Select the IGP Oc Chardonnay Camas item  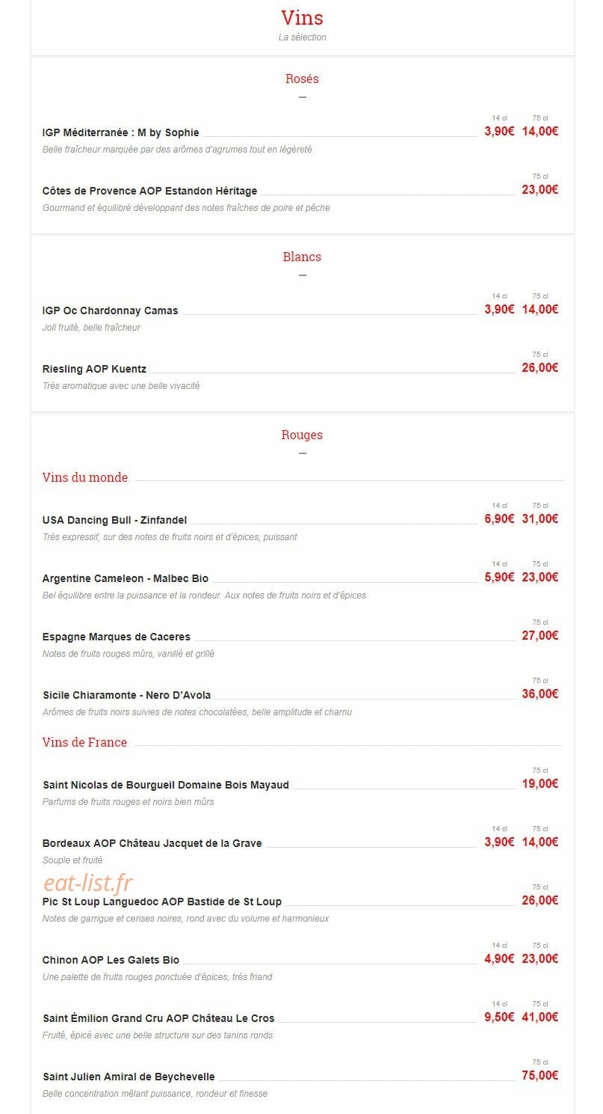(111, 310)
